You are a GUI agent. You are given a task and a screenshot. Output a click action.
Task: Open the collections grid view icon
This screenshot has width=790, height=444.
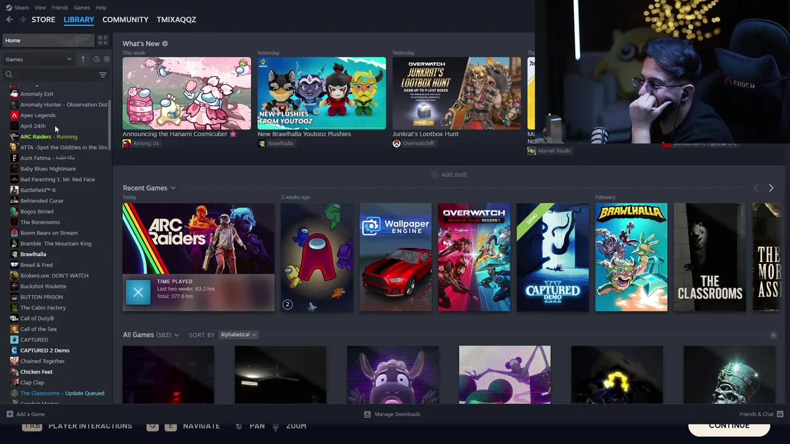(102, 40)
